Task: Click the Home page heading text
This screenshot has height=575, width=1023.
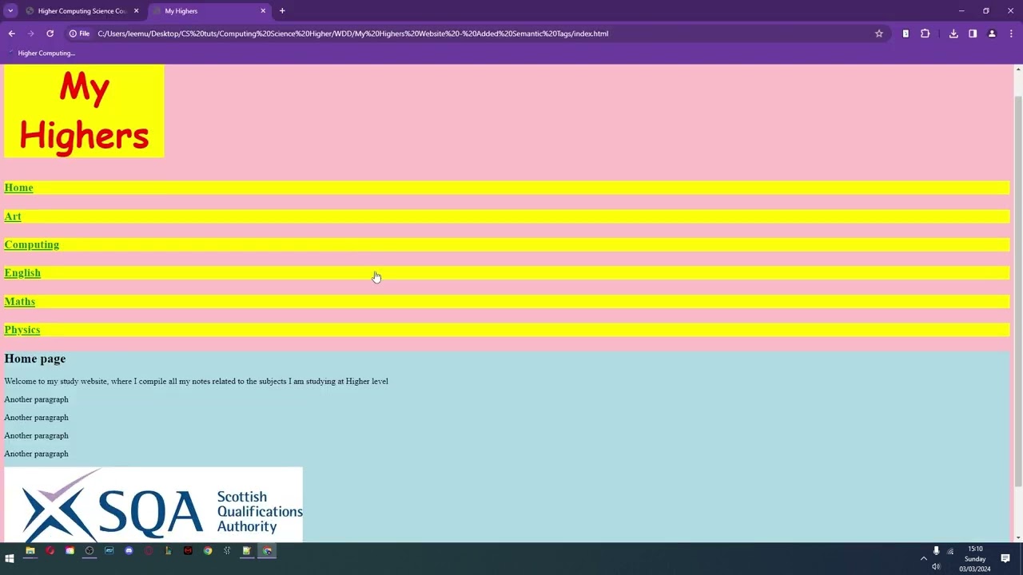Action: [35, 359]
